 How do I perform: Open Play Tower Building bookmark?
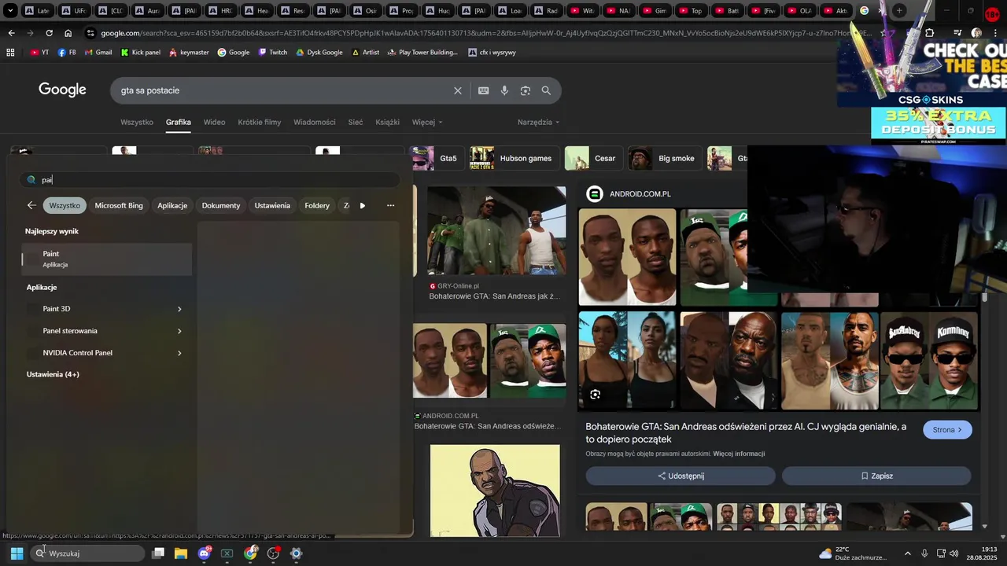coord(422,52)
